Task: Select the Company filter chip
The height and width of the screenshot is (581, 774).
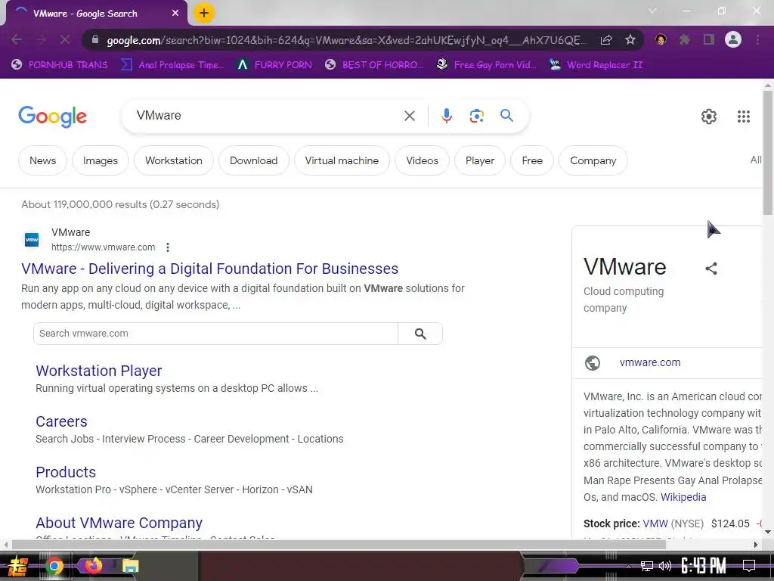Action: click(x=593, y=160)
